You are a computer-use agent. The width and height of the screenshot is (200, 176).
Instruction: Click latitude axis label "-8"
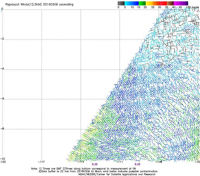click(x=2, y=128)
